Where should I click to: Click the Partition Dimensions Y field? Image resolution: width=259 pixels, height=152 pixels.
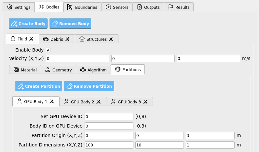(x=159, y=145)
